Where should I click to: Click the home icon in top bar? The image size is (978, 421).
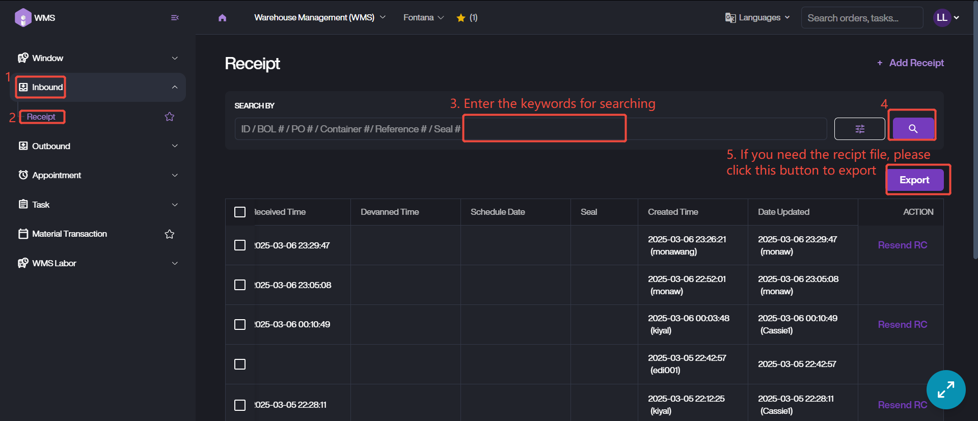(222, 18)
